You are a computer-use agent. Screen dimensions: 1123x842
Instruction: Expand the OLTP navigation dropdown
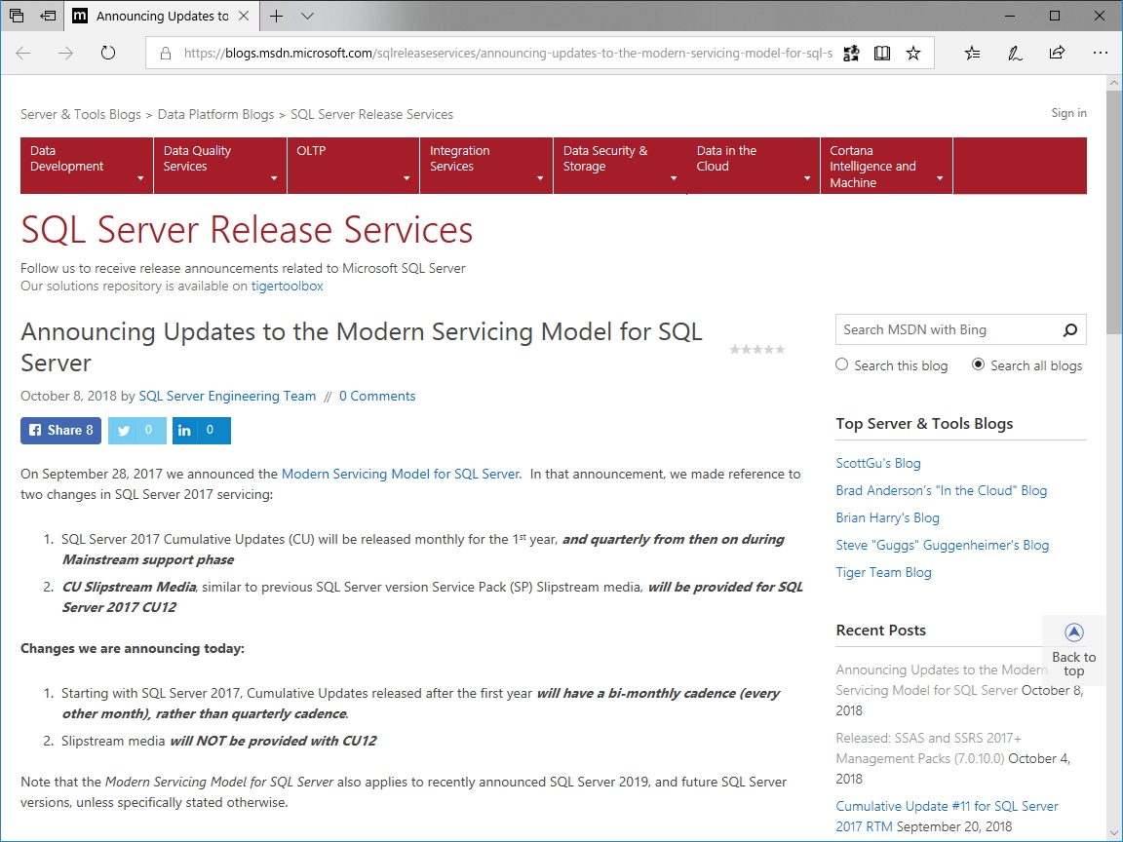click(407, 179)
